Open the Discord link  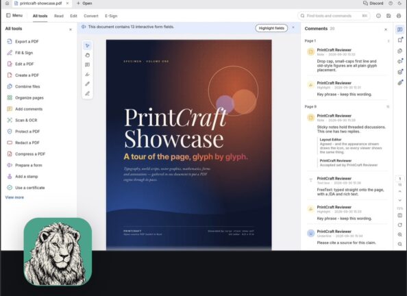tap(373, 3)
